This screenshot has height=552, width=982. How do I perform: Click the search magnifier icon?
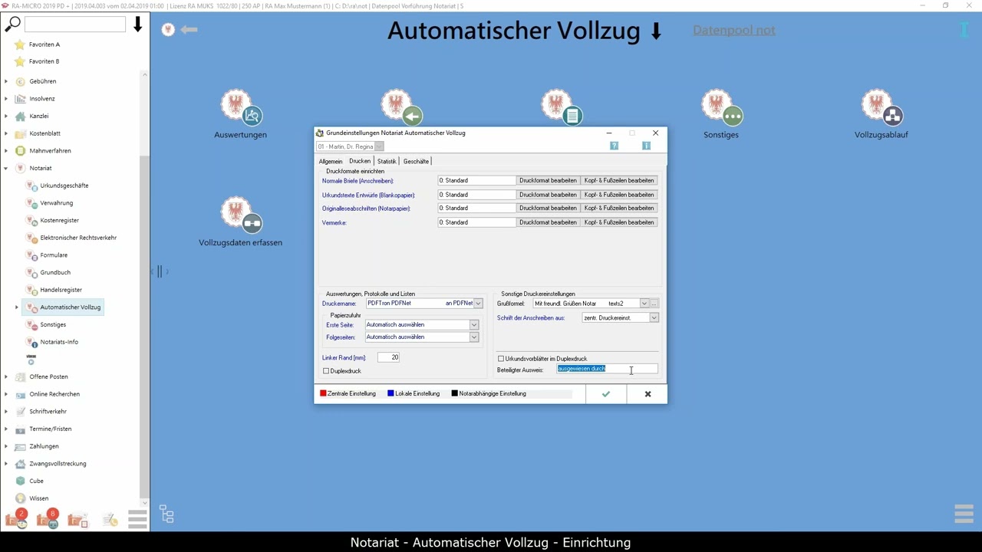13,24
